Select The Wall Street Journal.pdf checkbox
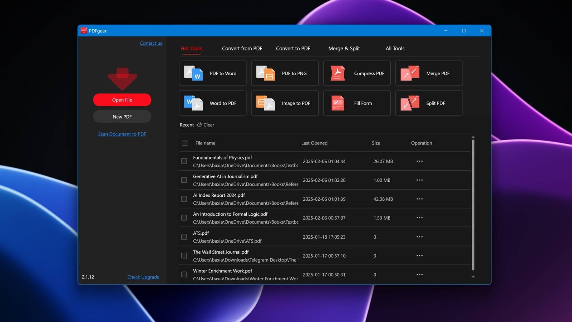Image resolution: width=572 pixels, height=322 pixels. click(x=184, y=255)
